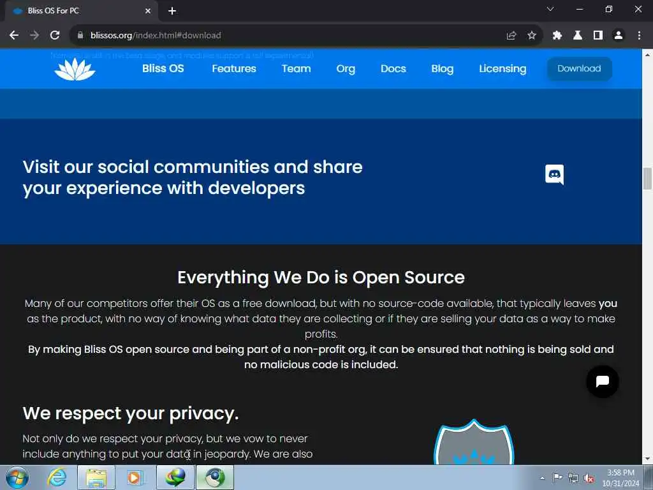This screenshot has width=653, height=490.
Task: Launch Internet Explorer from the taskbar
Action: pyautogui.click(x=57, y=477)
